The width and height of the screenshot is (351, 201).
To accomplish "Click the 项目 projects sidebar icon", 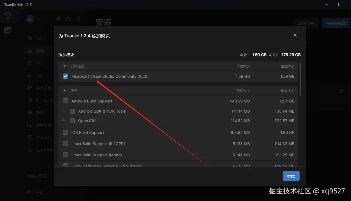I will pos(30,38).
